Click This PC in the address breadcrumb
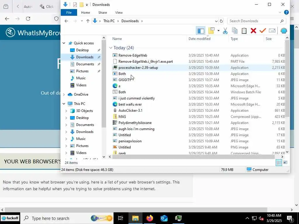Viewport: 299px width, 224px height. point(109,21)
